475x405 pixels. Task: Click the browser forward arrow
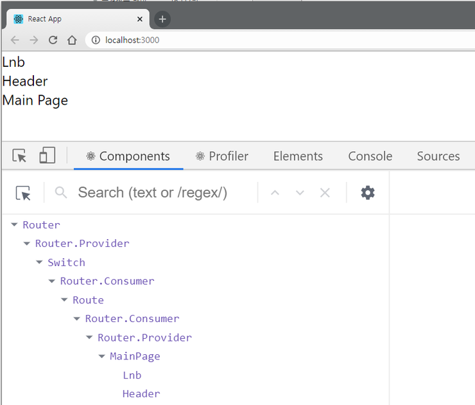[34, 40]
